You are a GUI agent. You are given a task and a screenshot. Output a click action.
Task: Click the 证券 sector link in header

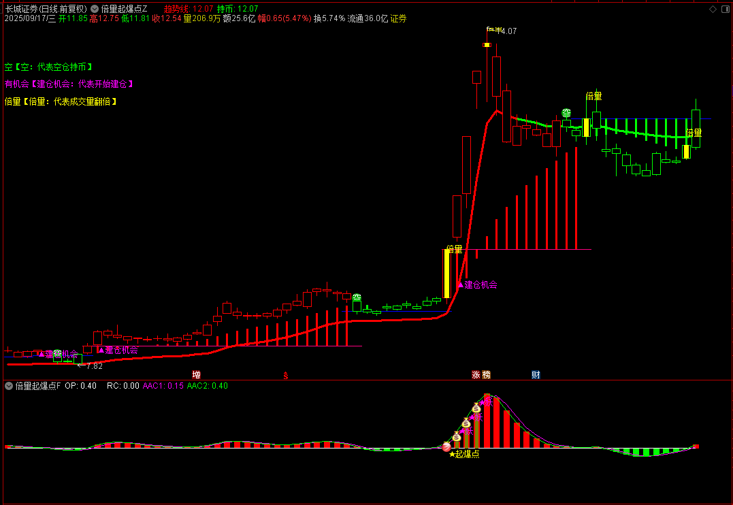[x=398, y=18]
